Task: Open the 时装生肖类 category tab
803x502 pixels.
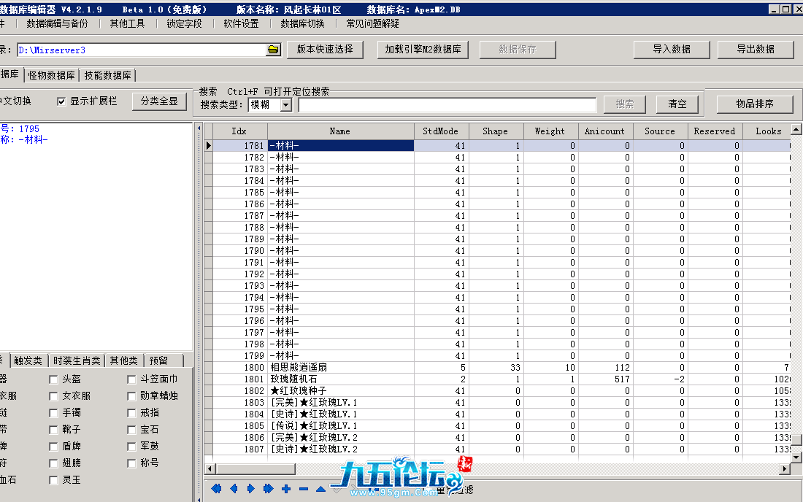Action: point(76,360)
